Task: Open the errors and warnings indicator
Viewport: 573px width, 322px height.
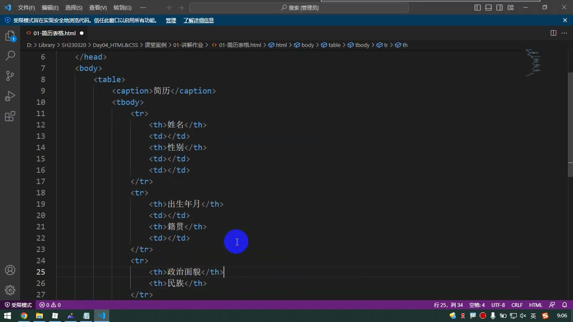Action: point(50,305)
